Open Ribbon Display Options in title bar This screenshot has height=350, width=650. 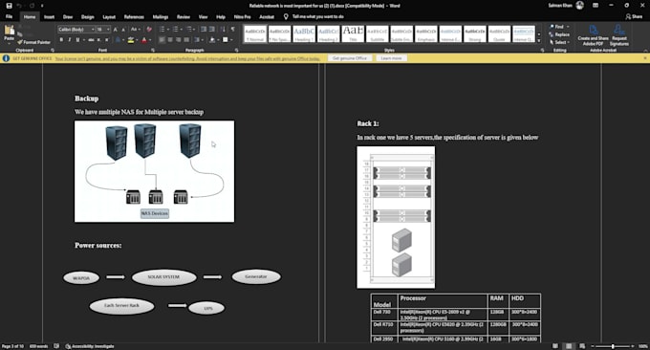click(596, 6)
